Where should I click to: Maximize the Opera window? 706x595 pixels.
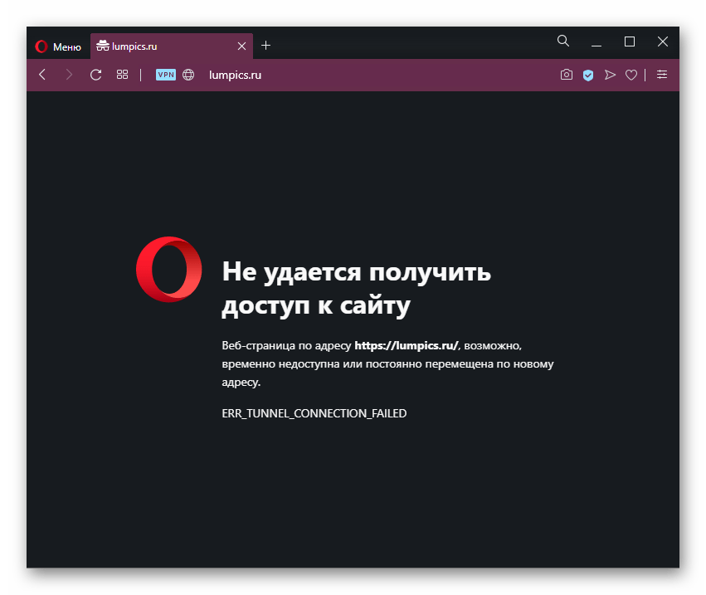coord(630,41)
